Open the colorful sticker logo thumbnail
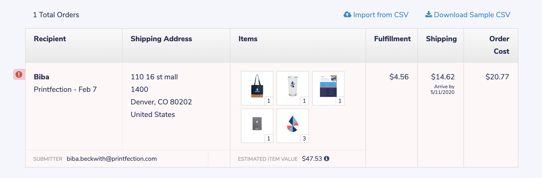This screenshot has width=542, height=178. coord(292,124)
